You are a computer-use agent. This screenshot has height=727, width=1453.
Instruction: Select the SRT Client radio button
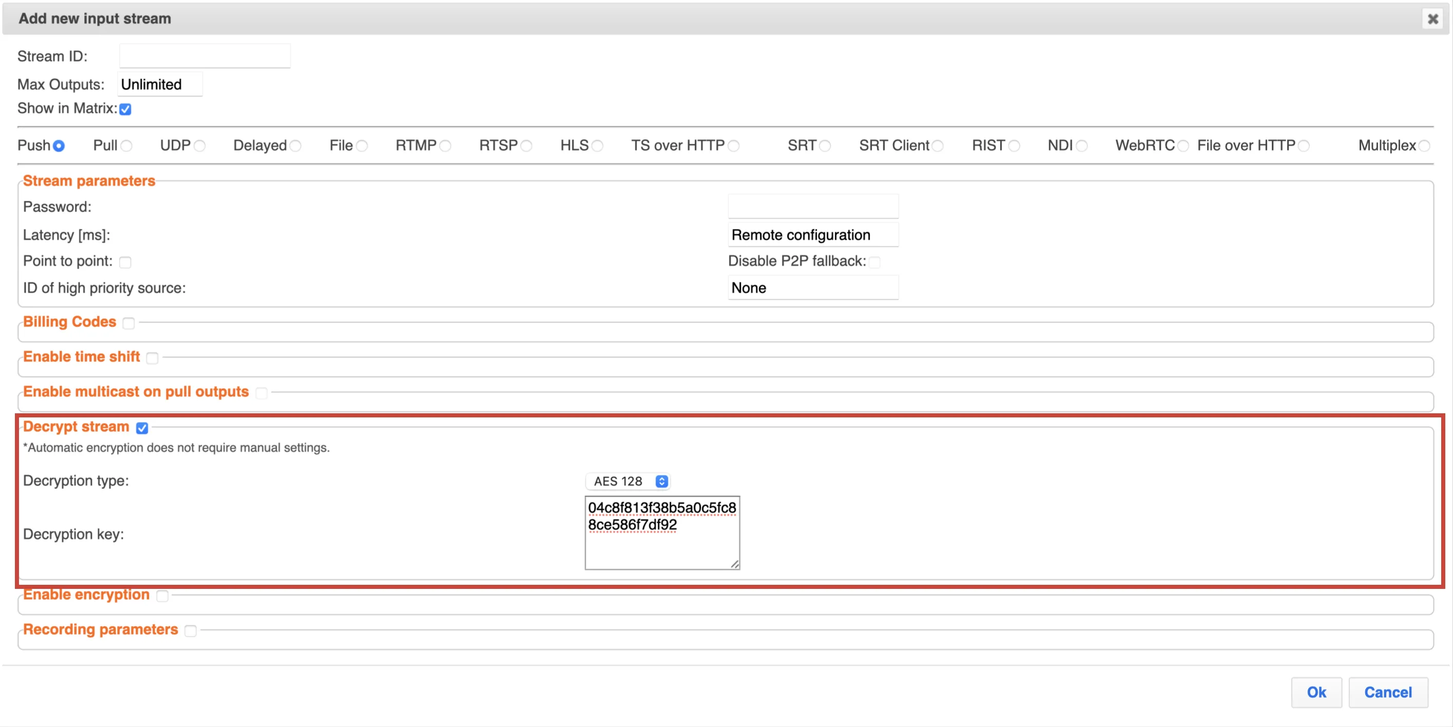point(938,146)
